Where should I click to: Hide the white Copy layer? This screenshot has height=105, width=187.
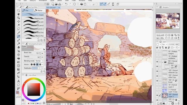point(157,76)
